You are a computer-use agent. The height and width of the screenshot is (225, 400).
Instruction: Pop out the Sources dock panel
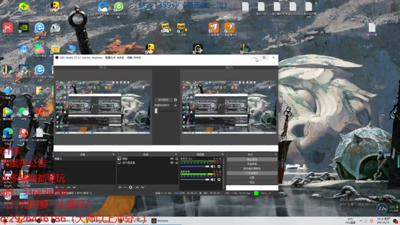(x=176, y=154)
